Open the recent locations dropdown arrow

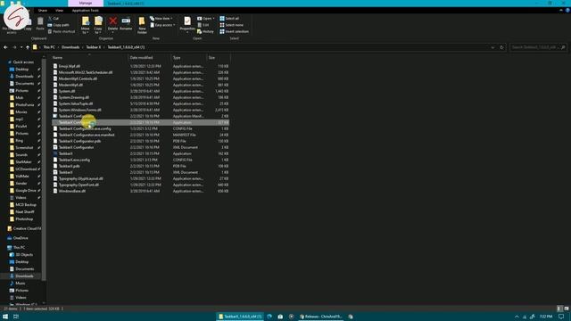tap(21, 47)
